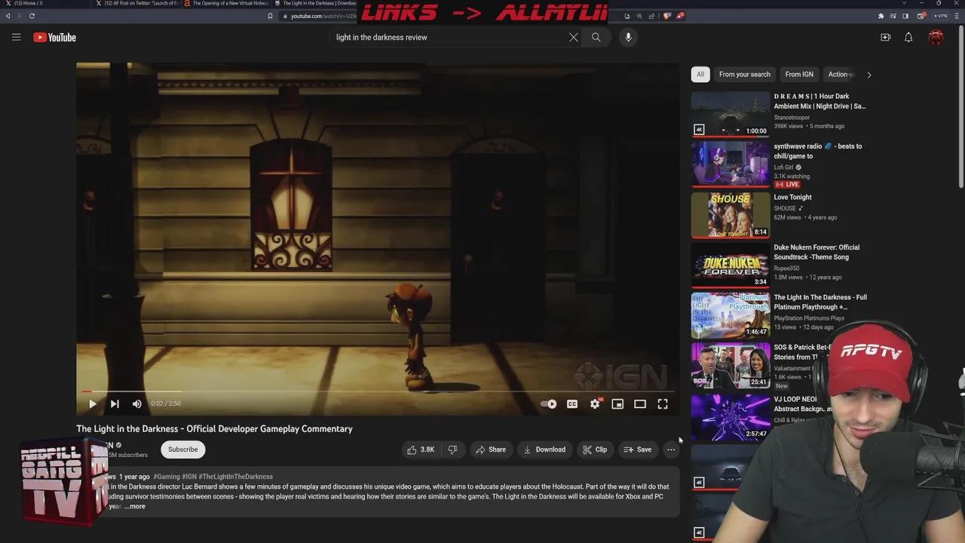965x543 pixels.
Task: Open the Stancetrooper channel name
Action: pos(792,118)
